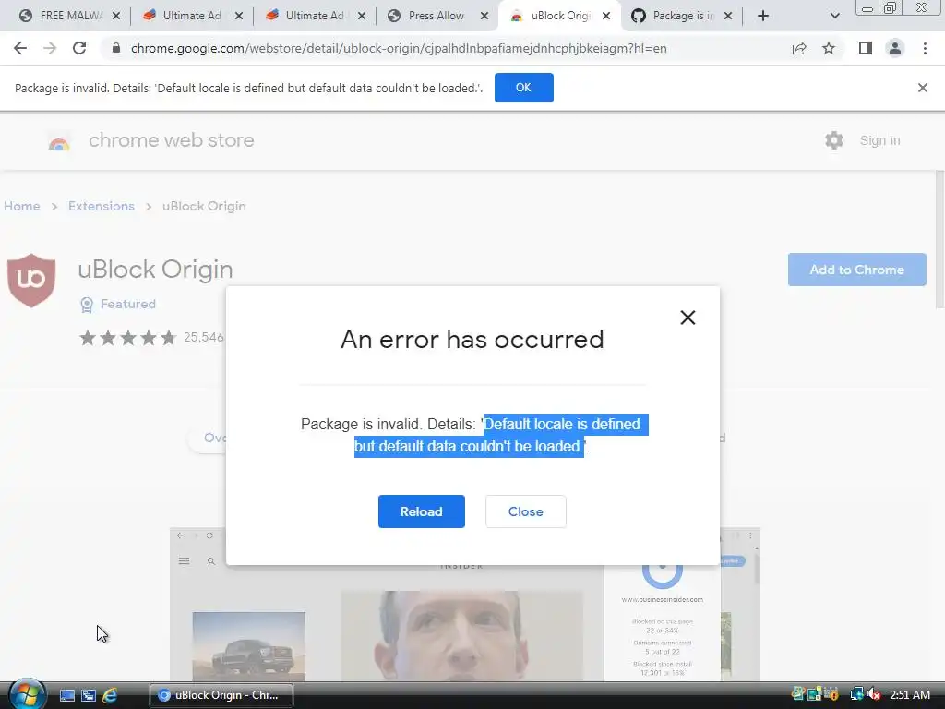Open the Chrome three-dot menu
The width and height of the screenshot is (945, 709).
[x=925, y=48]
